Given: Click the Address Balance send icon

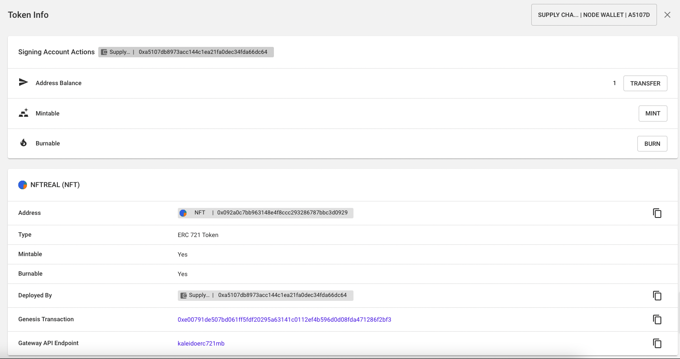Looking at the screenshot, I should [23, 82].
